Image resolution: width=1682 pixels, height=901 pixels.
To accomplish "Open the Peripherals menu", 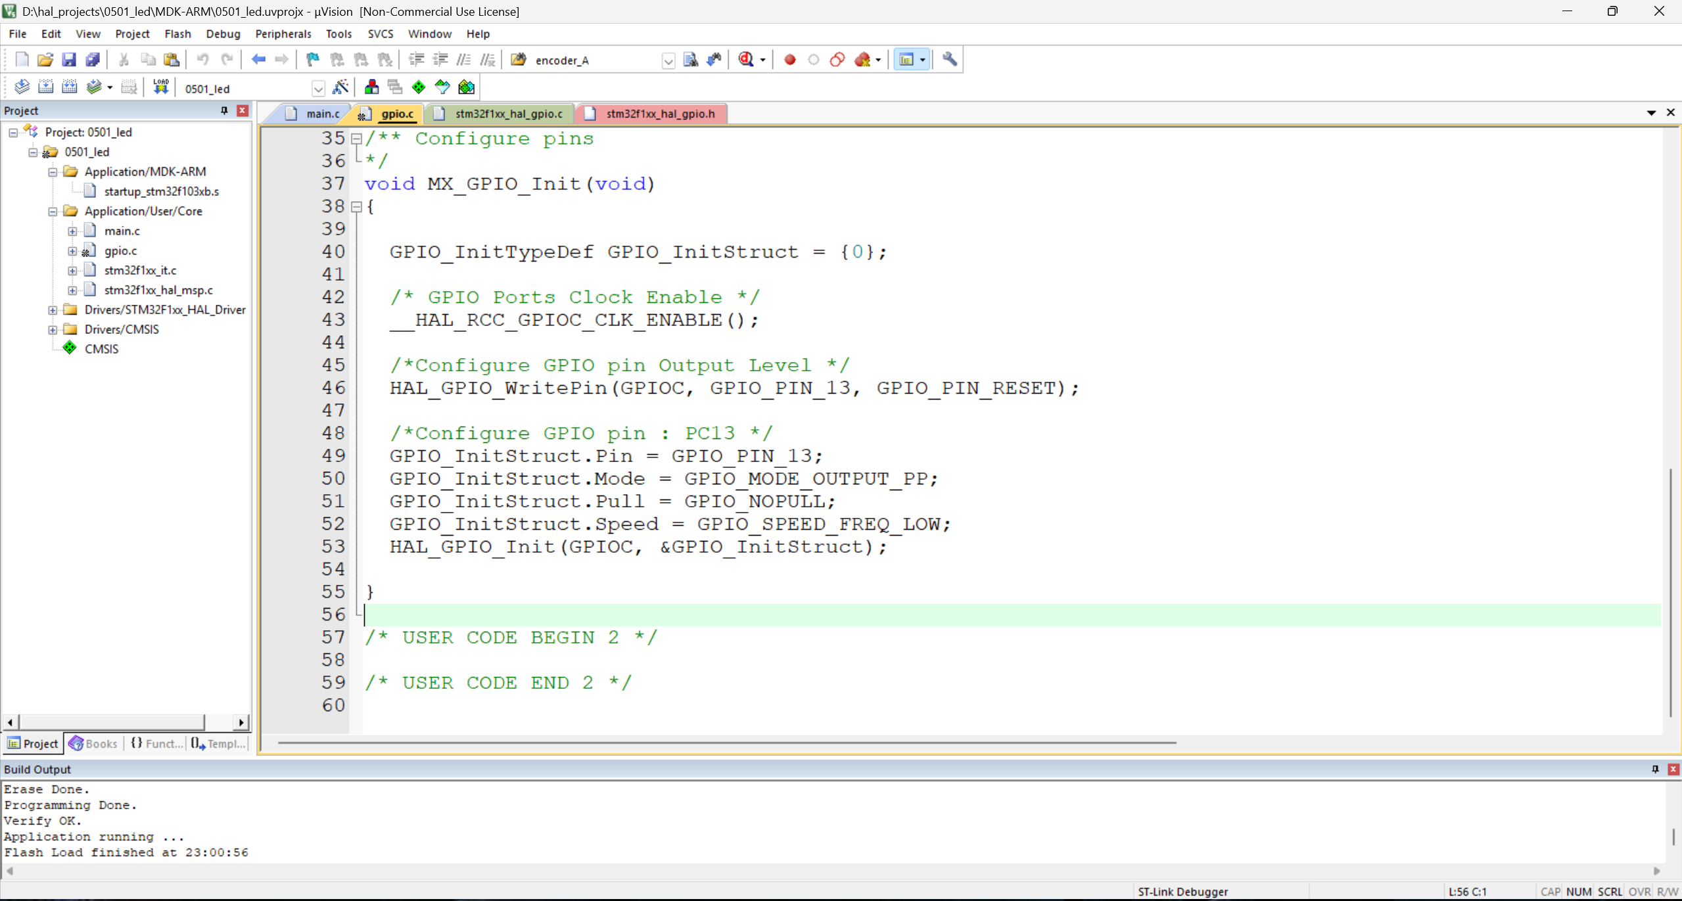I will pos(283,34).
